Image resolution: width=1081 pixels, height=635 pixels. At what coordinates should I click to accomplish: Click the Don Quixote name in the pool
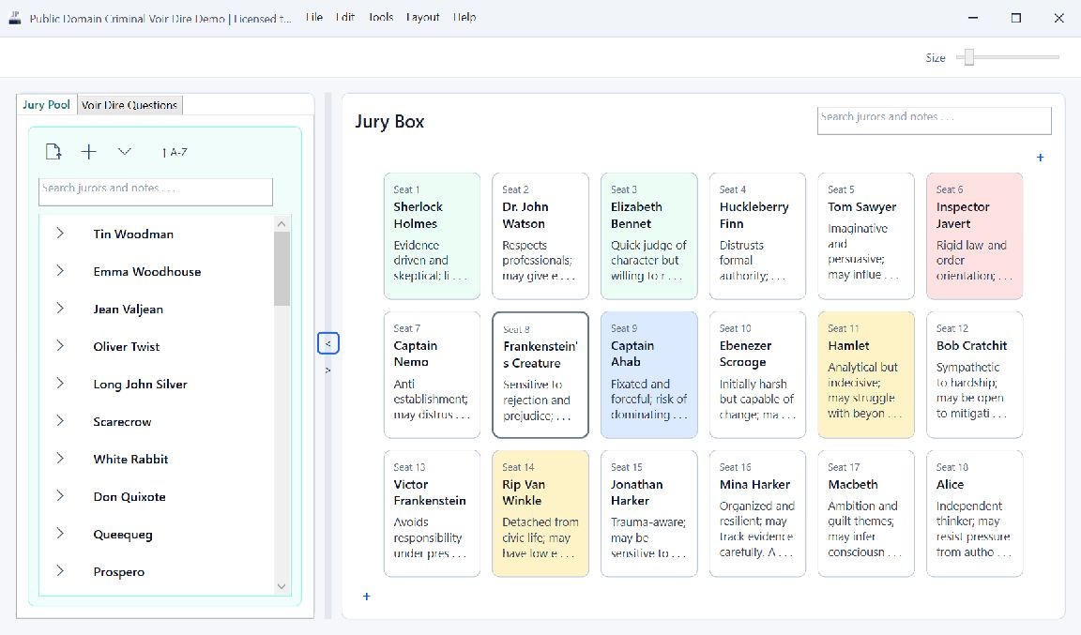[129, 496]
